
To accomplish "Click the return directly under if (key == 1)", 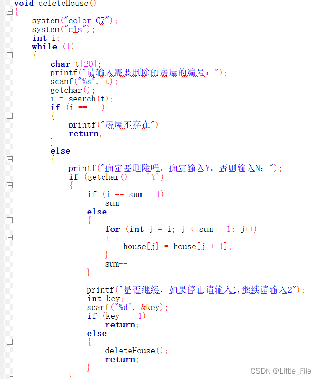I will (122, 325).
